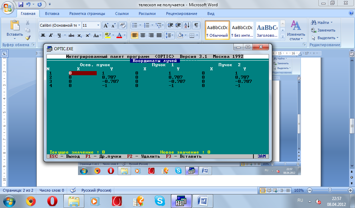Screen dimensions: 355x208
Task: Click Заменить to replace text
Action: point(323,30)
